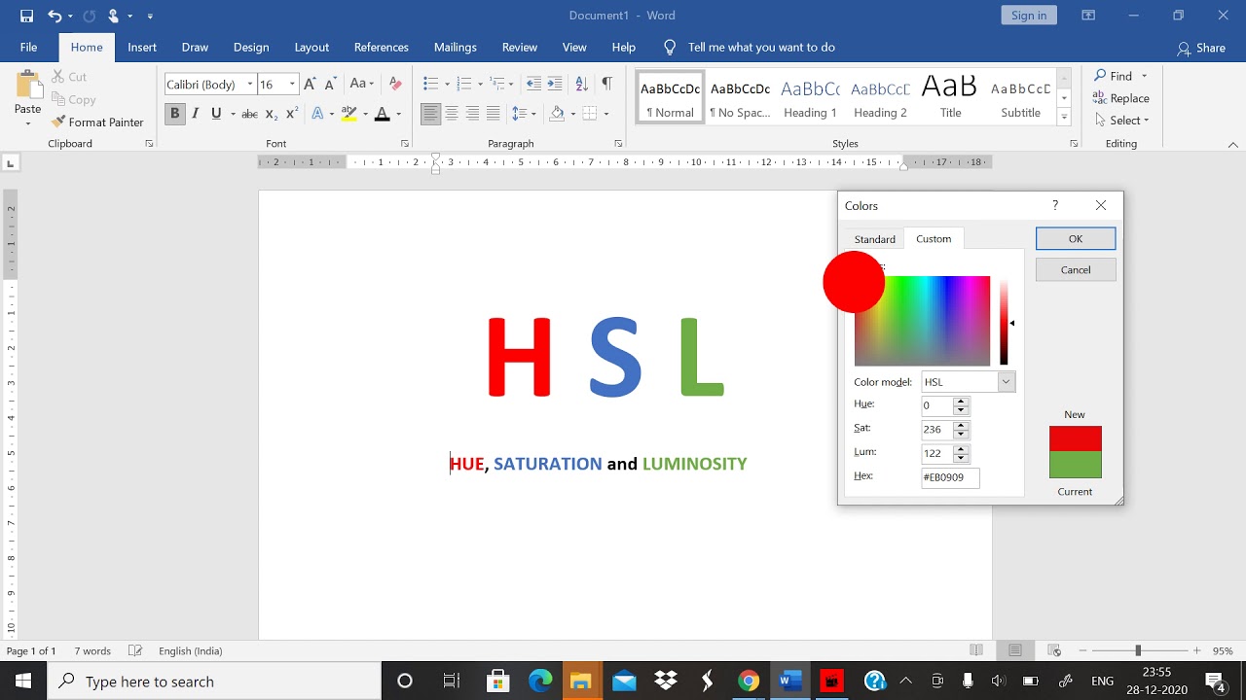
Task: Apply shading with the paint bucket
Action: tap(557, 114)
